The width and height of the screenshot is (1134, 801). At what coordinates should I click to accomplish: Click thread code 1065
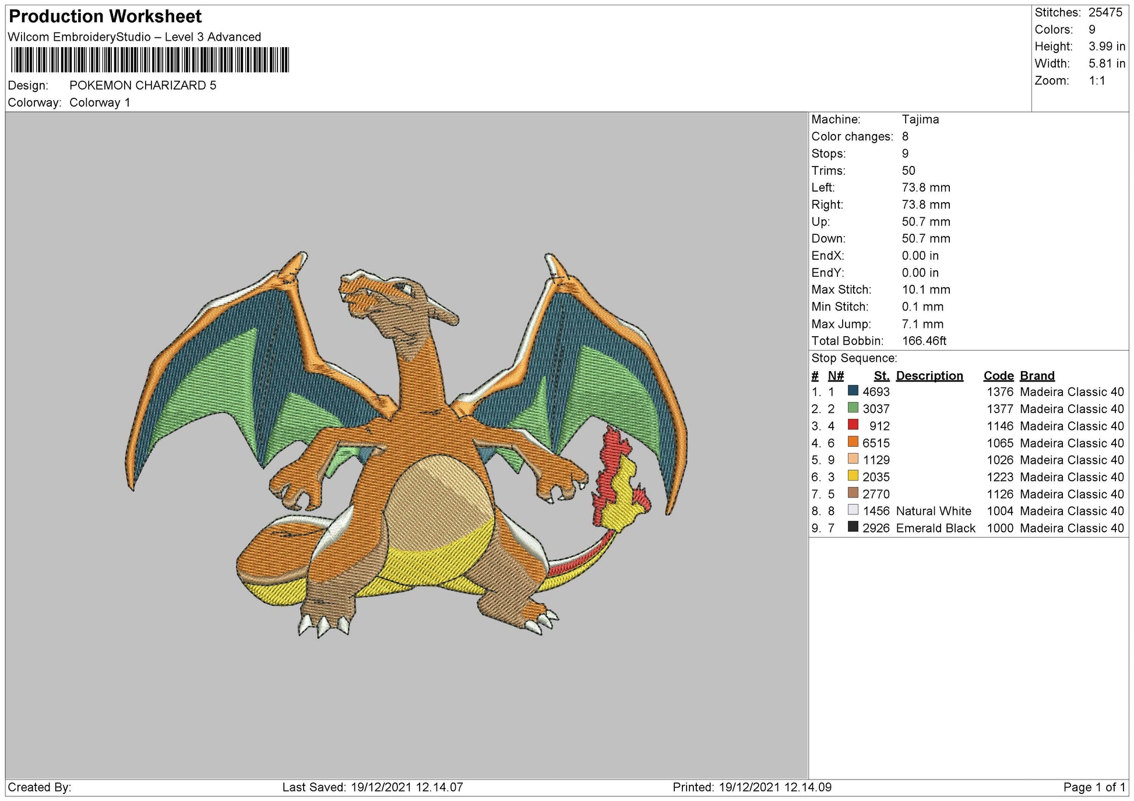coord(1000,443)
